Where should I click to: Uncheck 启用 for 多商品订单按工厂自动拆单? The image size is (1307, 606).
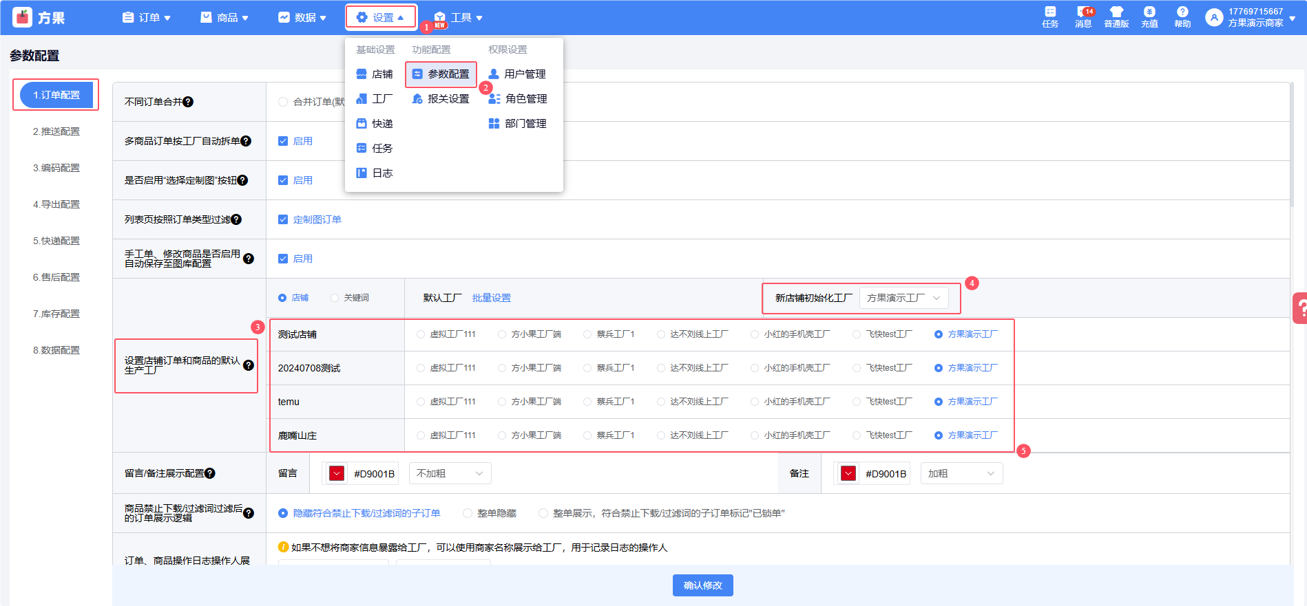[283, 141]
